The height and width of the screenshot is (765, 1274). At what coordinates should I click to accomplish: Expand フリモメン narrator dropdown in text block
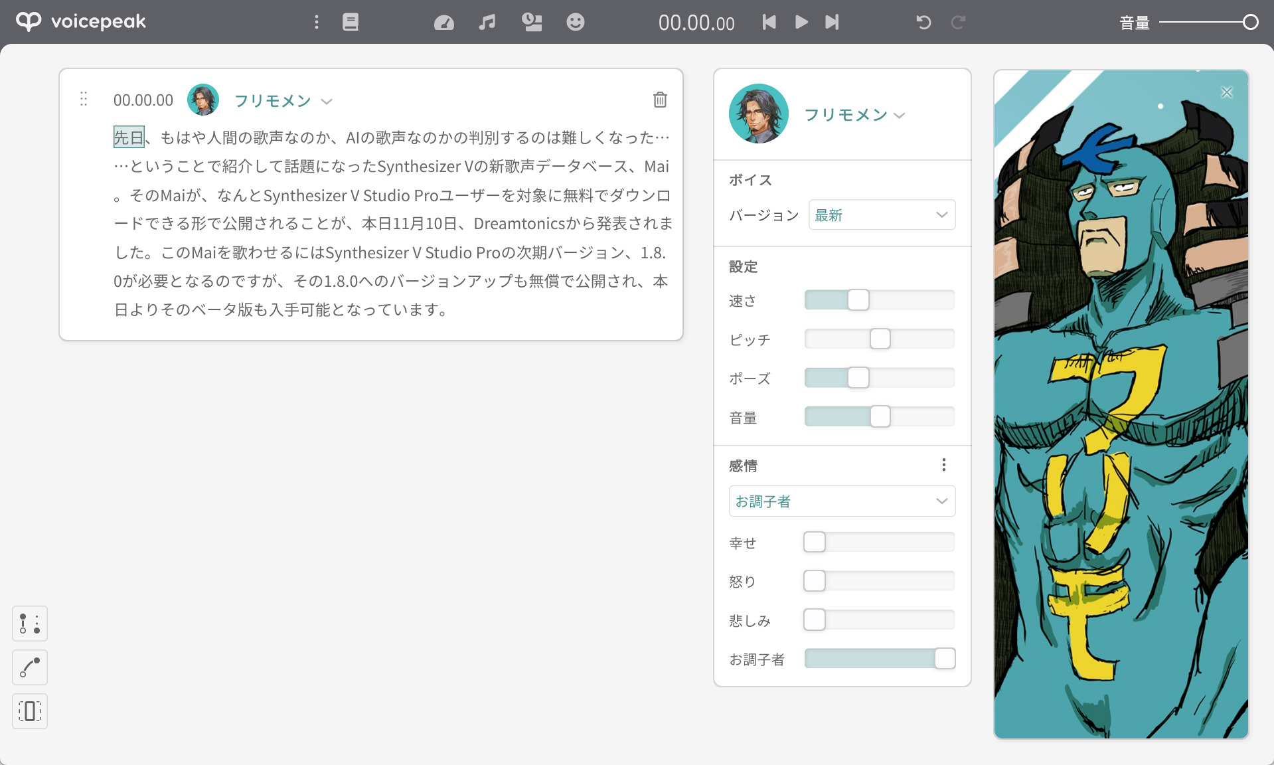tap(283, 101)
